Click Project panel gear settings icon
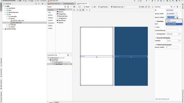184x103 pixels. pyautogui.click(x=43, y=4)
